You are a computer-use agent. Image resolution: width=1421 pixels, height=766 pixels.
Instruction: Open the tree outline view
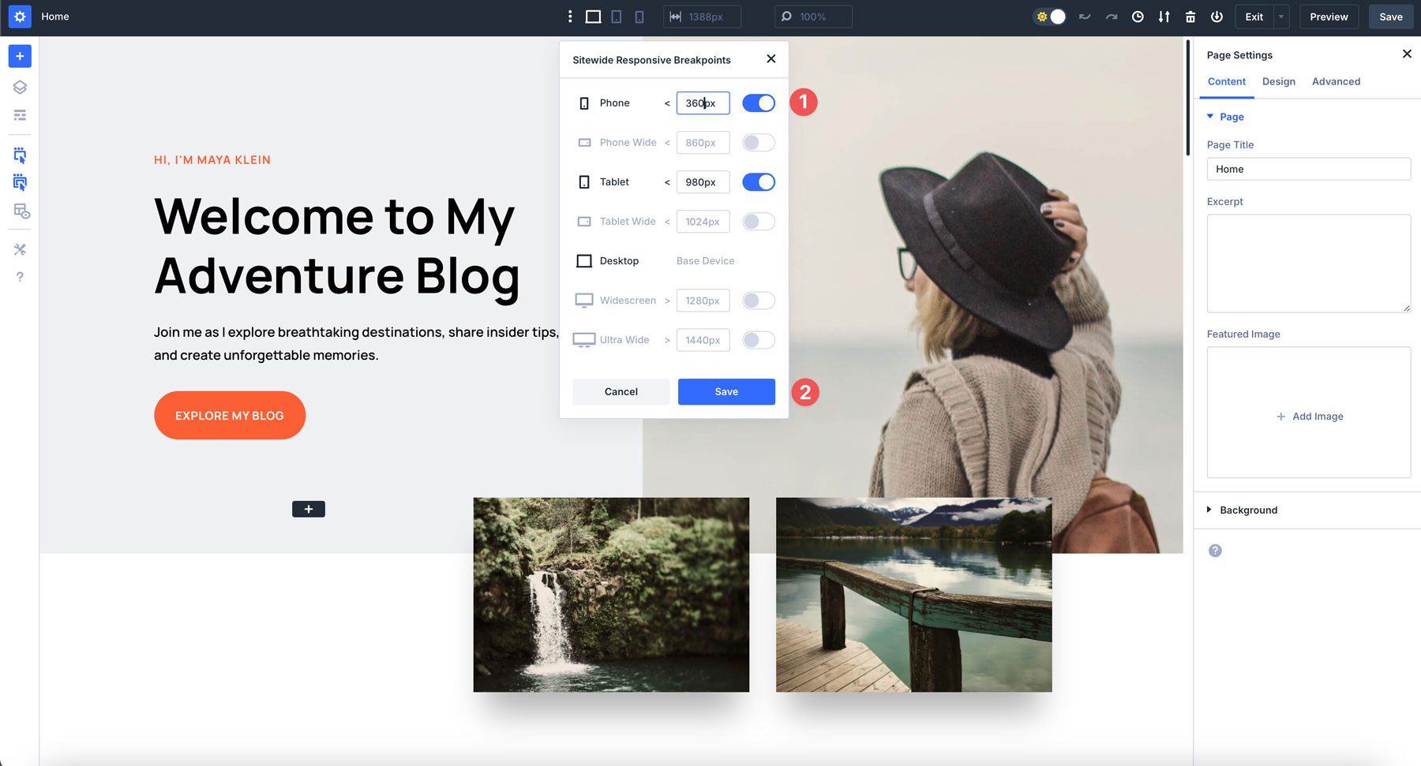tap(19, 114)
